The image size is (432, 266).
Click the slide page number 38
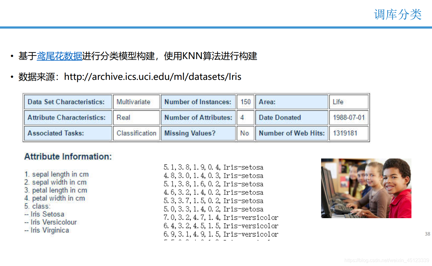click(427, 234)
